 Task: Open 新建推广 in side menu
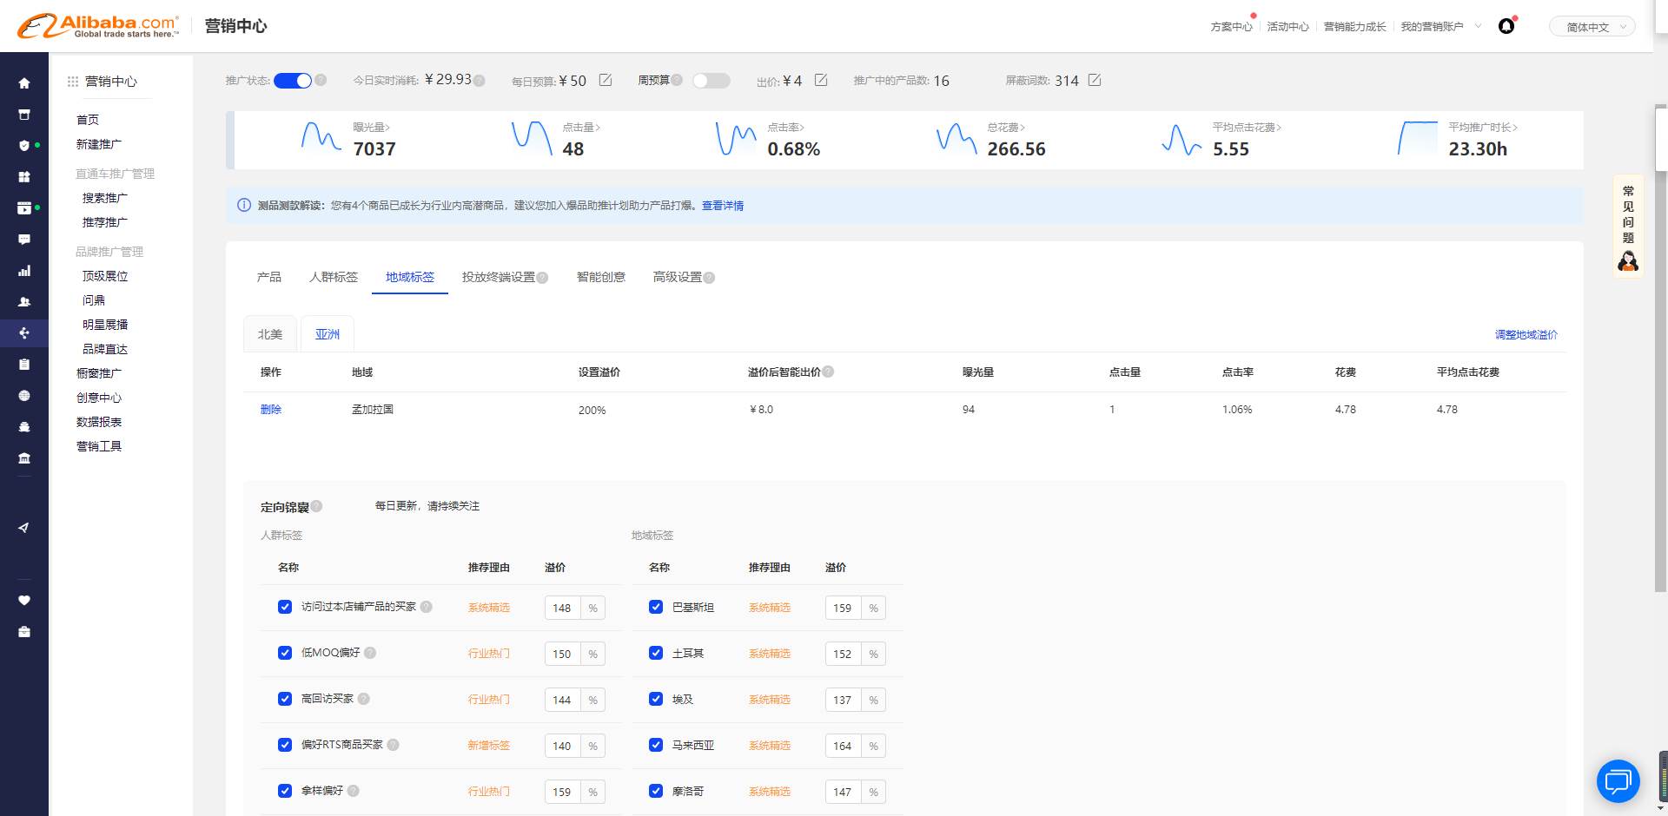(x=99, y=144)
